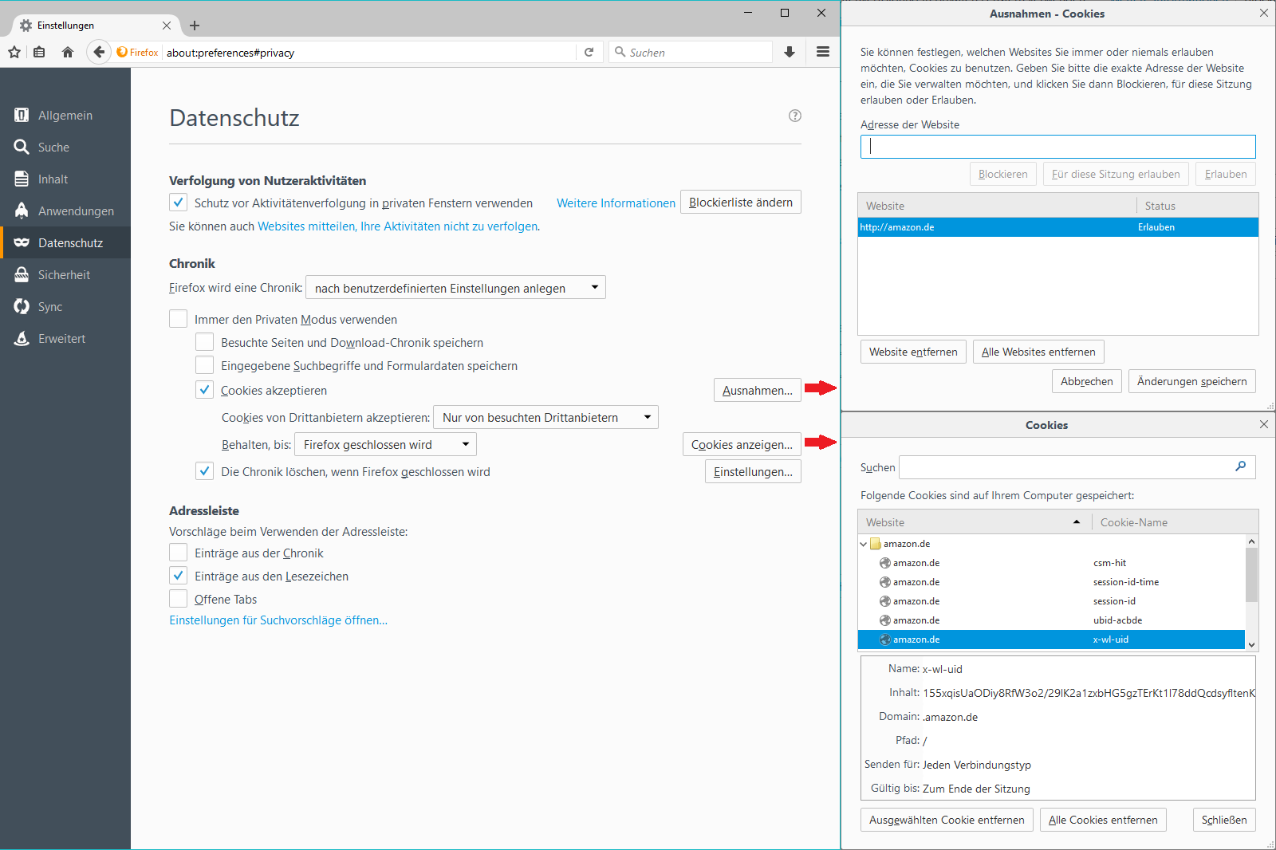Reload the current page
The height and width of the screenshot is (850, 1276).
click(589, 53)
